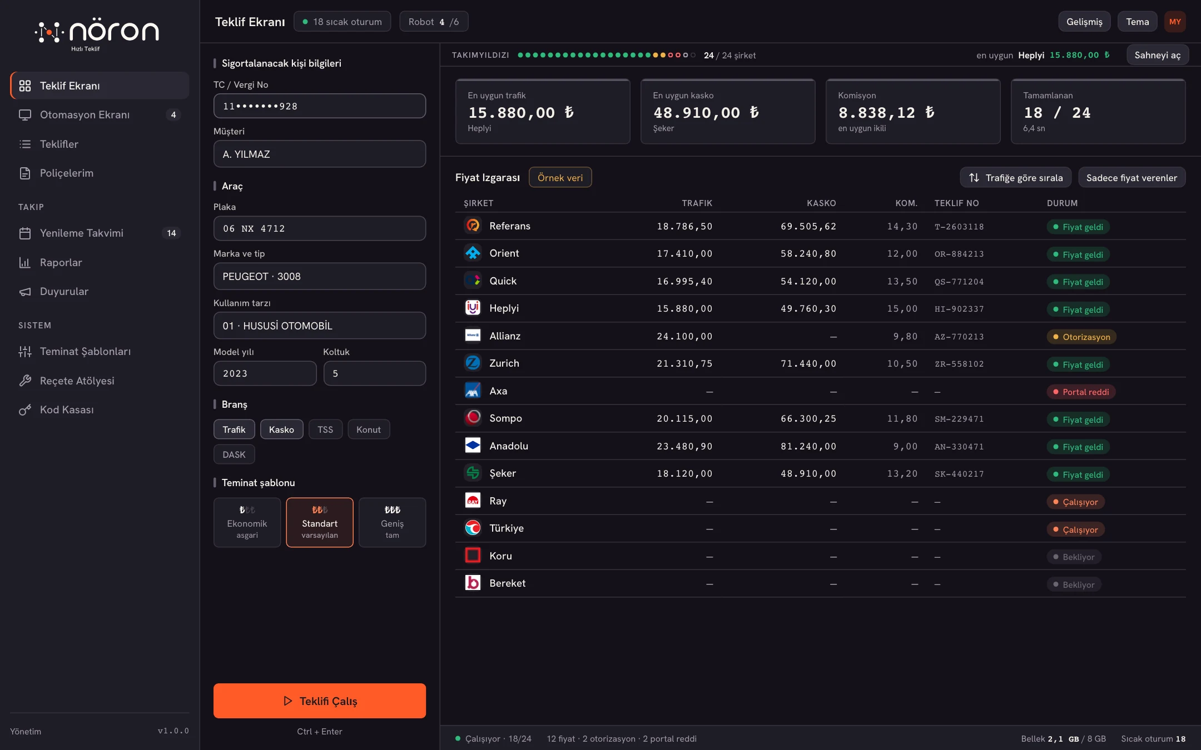Click the Sahneyi aç button
The height and width of the screenshot is (750, 1201).
point(1158,55)
